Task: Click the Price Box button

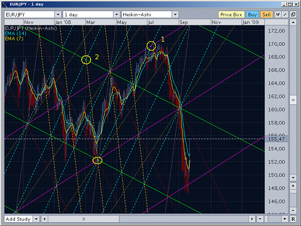Action: point(231,14)
